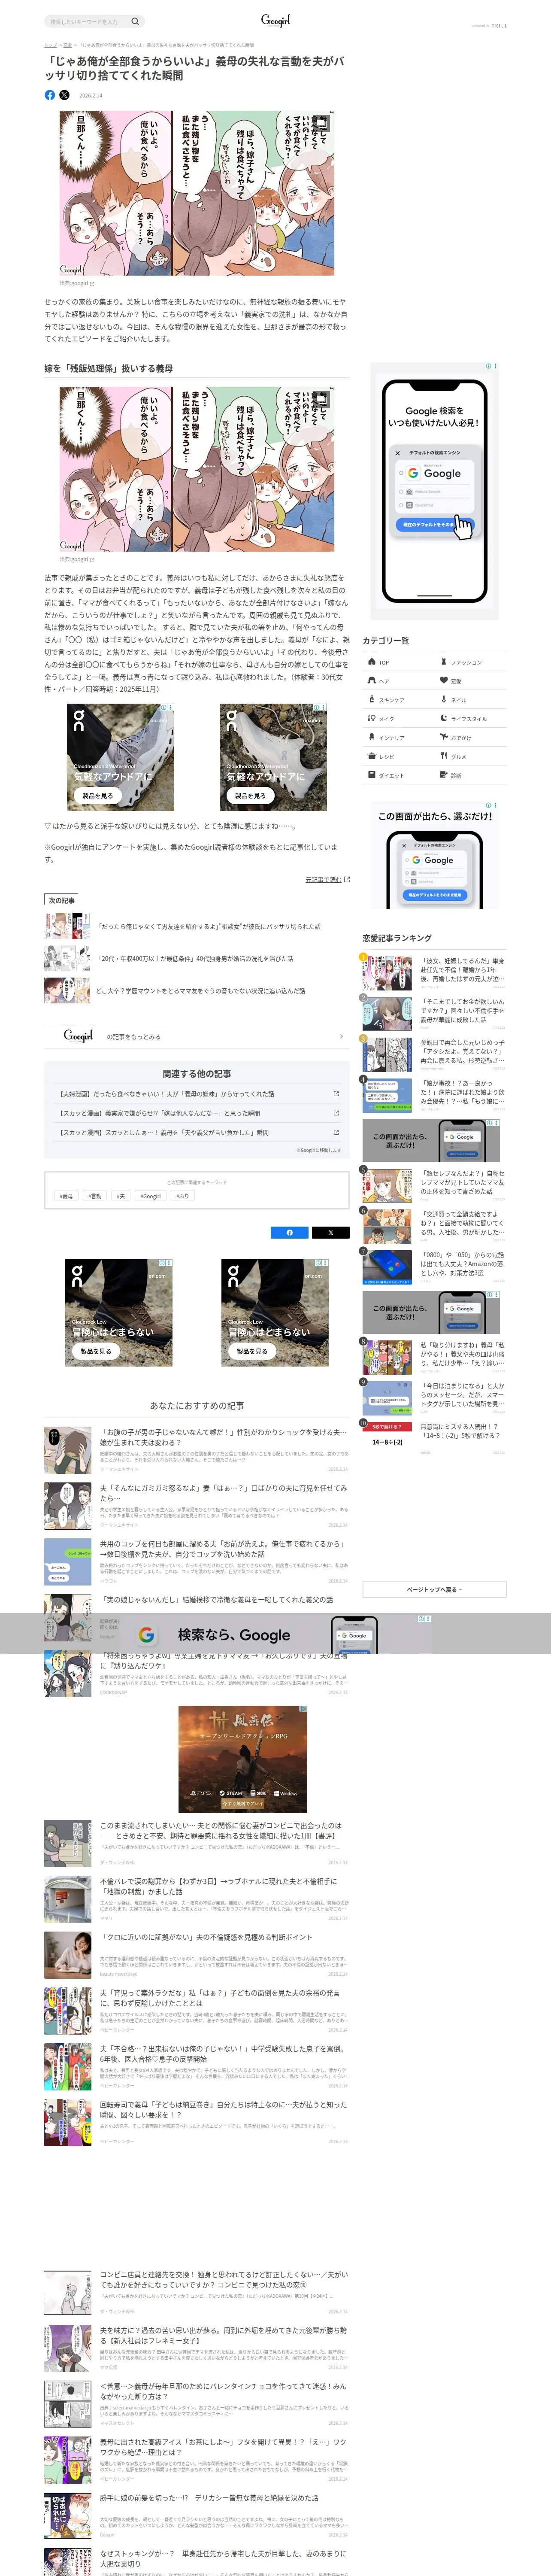Open recommended article 夫「そんなにガミガミ怒るなよ」
This screenshot has height=2576, width=551.
(x=197, y=1506)
